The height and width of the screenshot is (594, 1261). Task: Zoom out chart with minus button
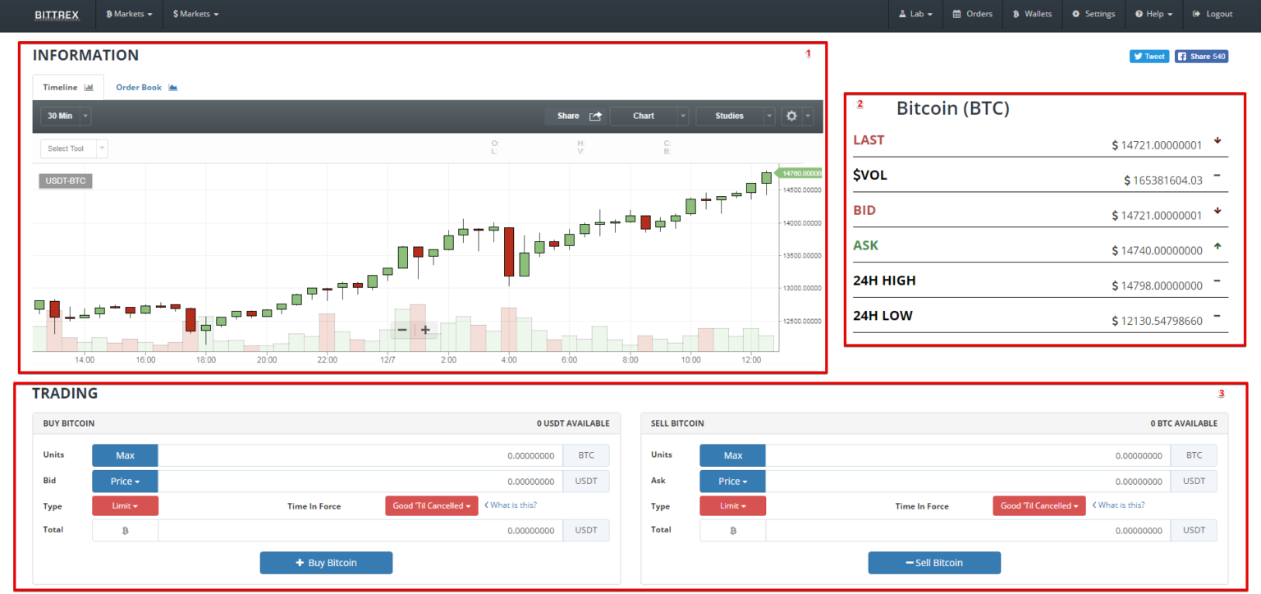click(402, 330)
